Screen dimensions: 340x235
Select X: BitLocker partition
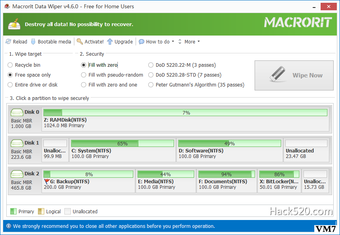(279, 181)
